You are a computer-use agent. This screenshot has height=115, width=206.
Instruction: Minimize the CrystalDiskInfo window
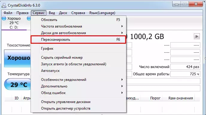177,4
